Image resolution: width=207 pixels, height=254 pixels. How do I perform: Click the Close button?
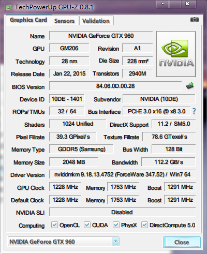tap(182, 242)
